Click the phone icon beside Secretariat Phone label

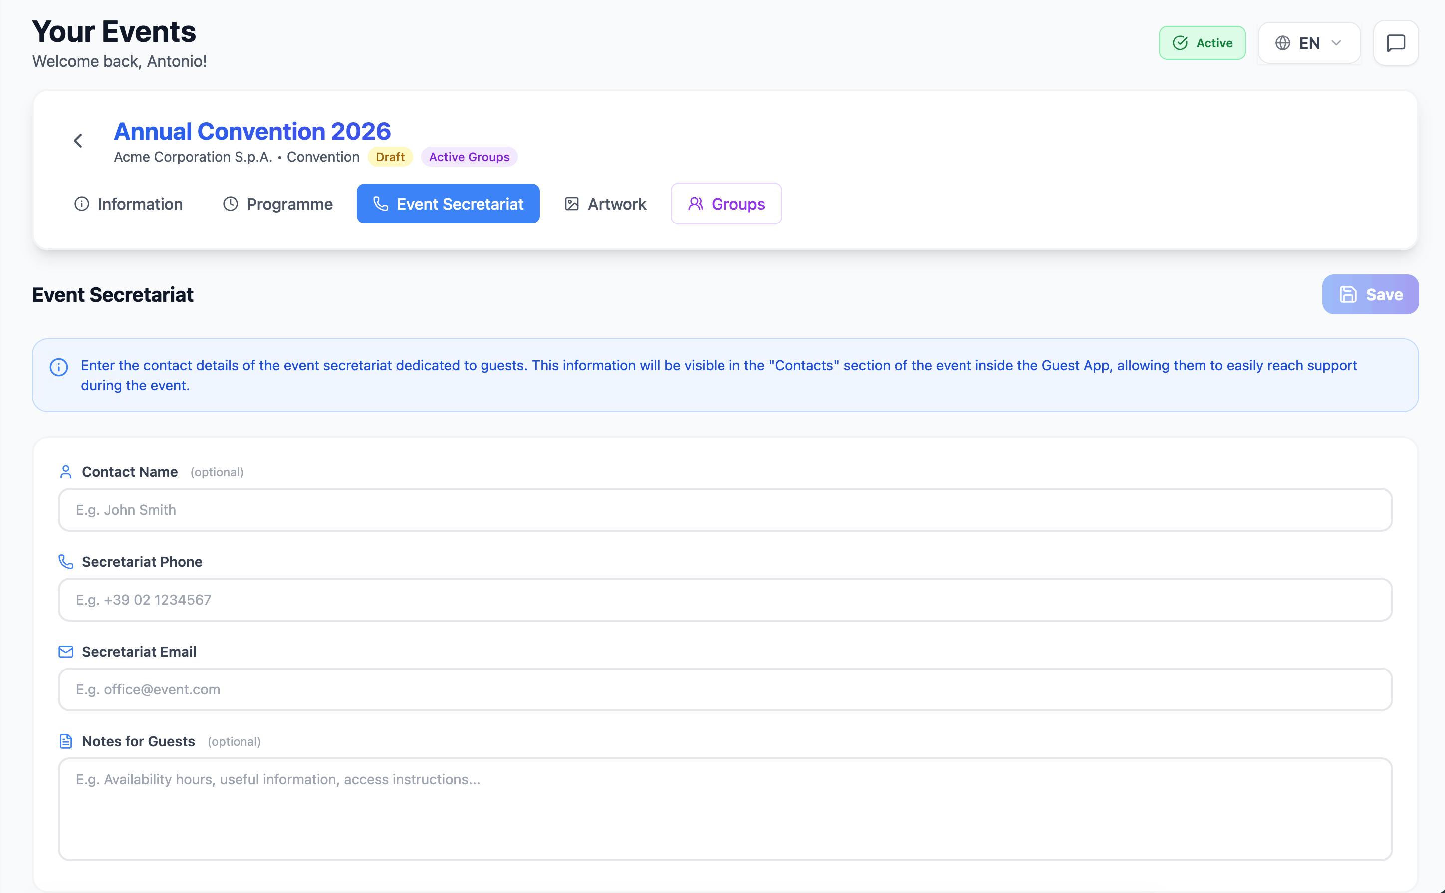point(65,562)
